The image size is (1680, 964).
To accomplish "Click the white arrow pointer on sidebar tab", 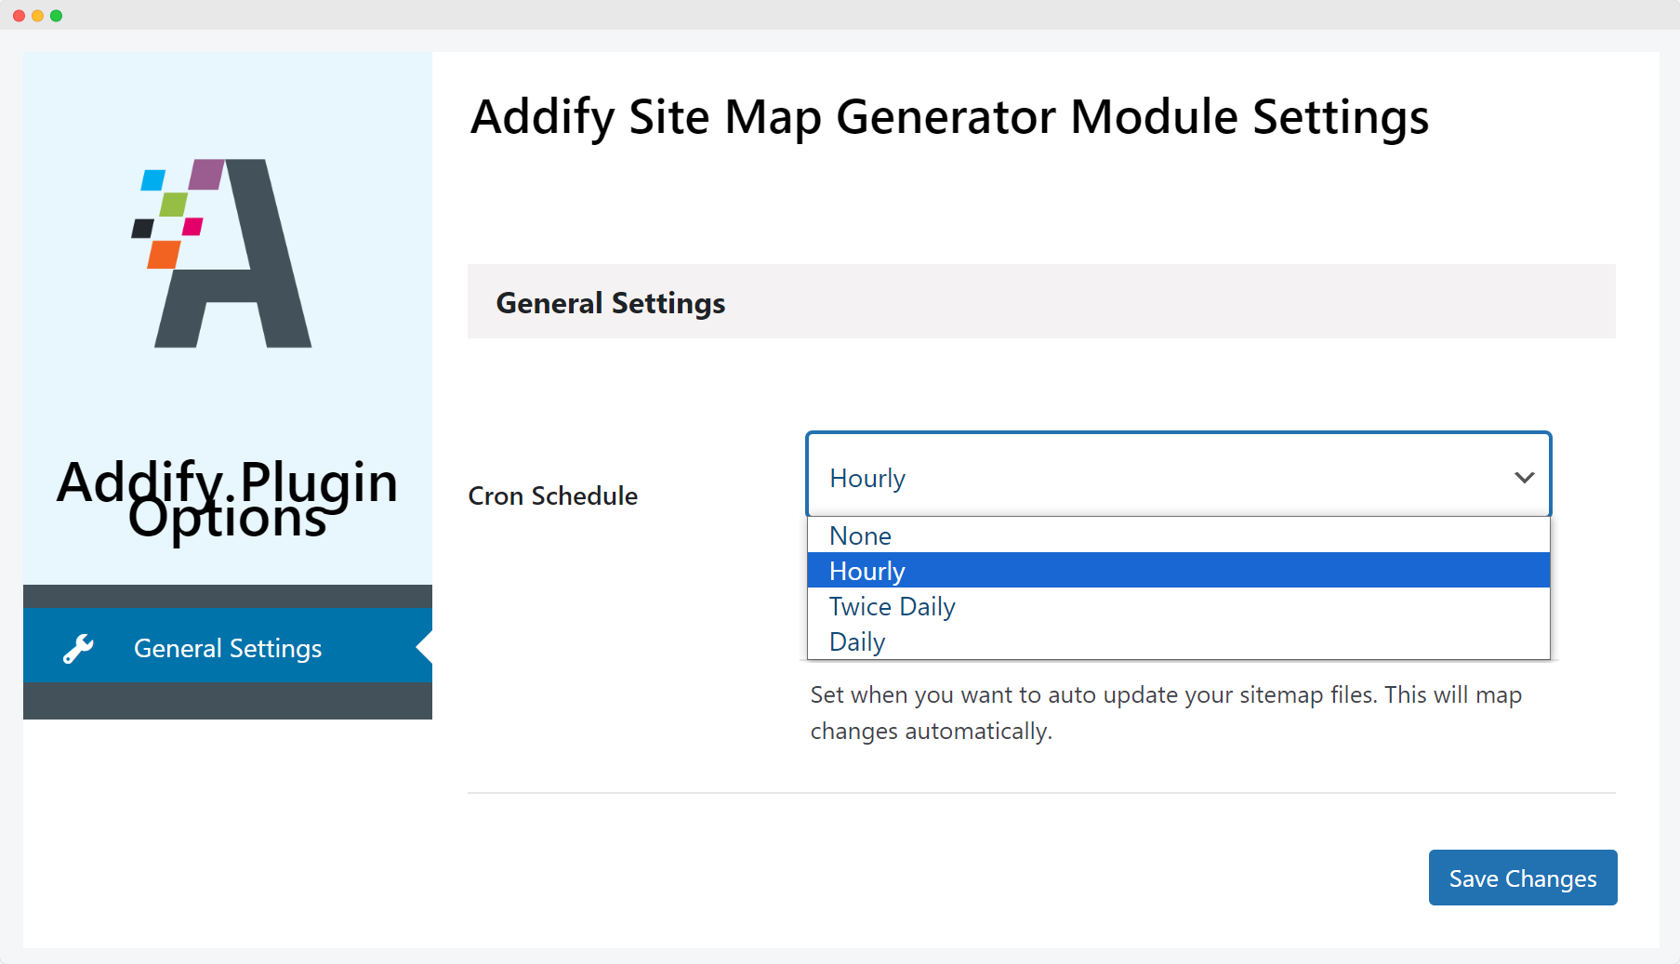I will tap(424, 645).
